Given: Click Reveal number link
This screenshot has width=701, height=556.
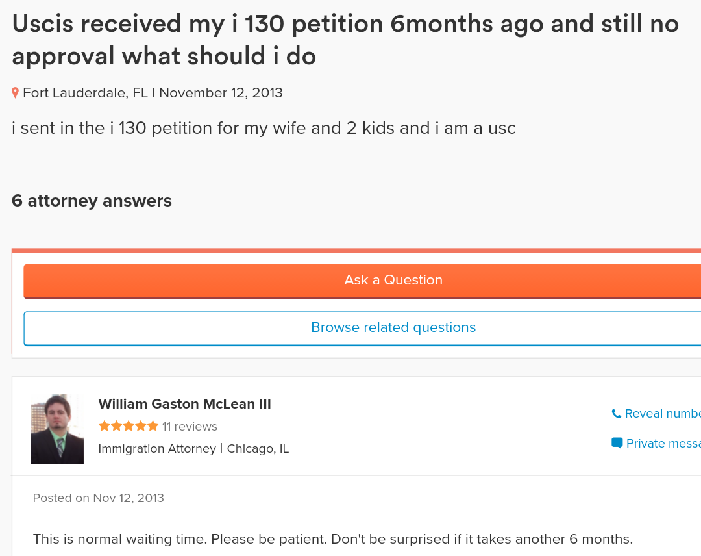Looking at the screenshot, I should point(663,414).
